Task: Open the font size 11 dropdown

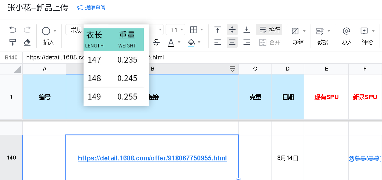Action: click(x=176, y=30)
